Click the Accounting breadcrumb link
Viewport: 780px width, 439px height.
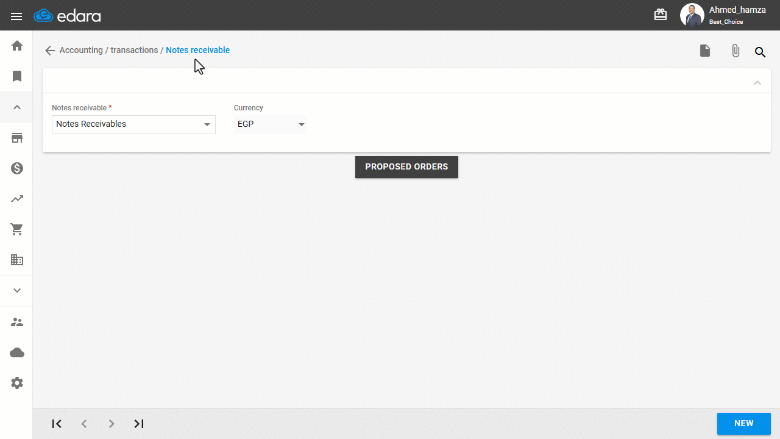click(x=81, y=50)
